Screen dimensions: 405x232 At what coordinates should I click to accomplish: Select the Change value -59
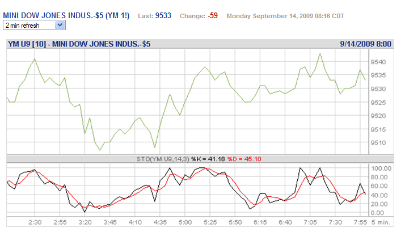click(x=213, y=16)
